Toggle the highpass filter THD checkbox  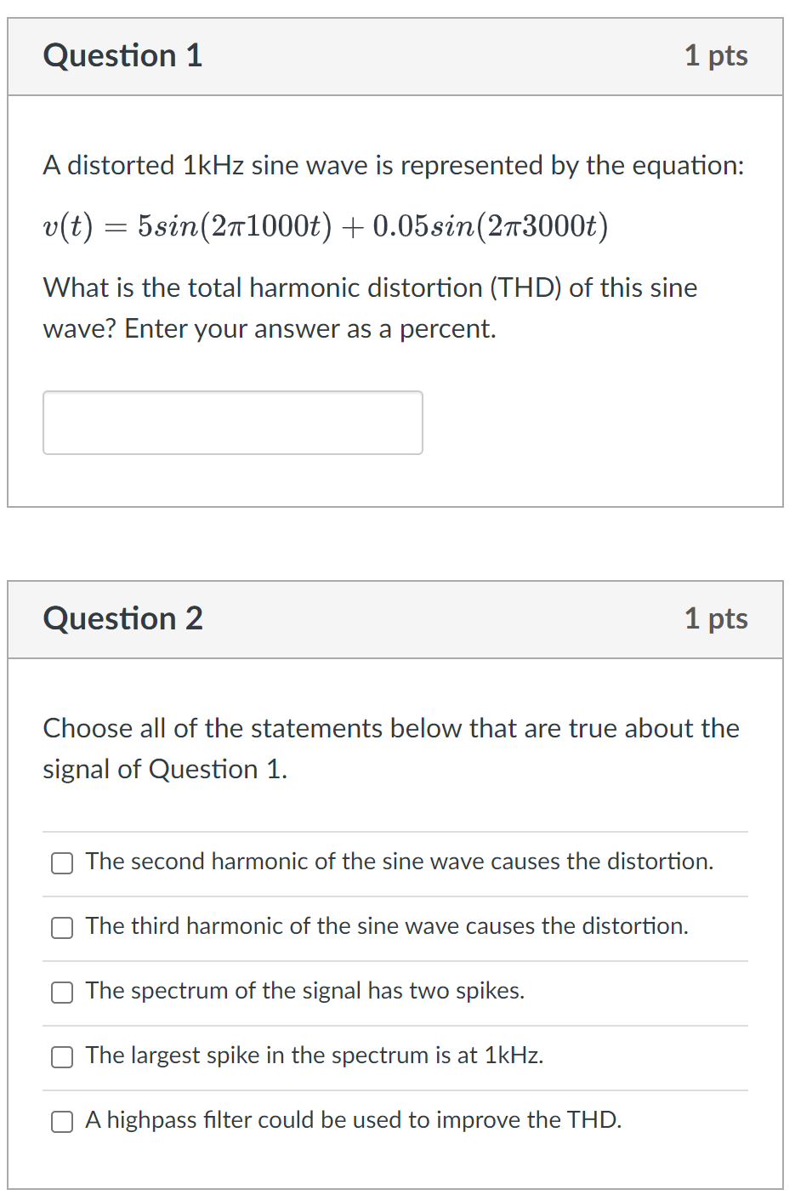coord(61,1122)
